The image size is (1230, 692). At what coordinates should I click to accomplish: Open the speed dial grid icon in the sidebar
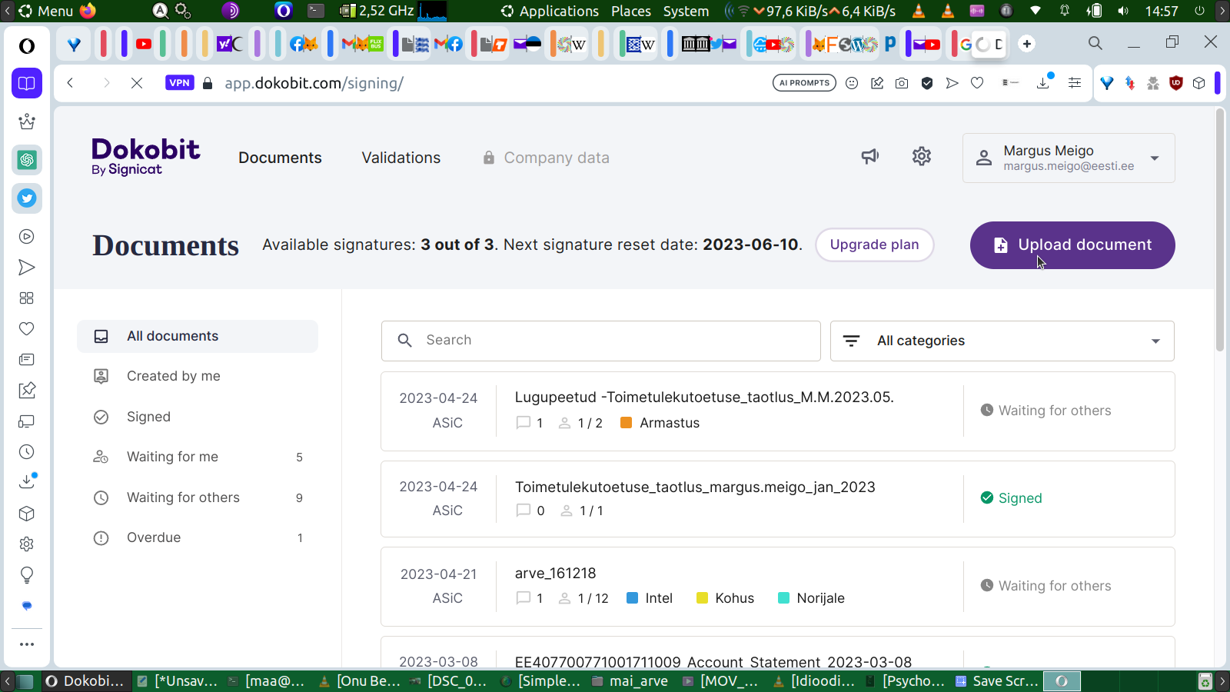click(27, 298)
